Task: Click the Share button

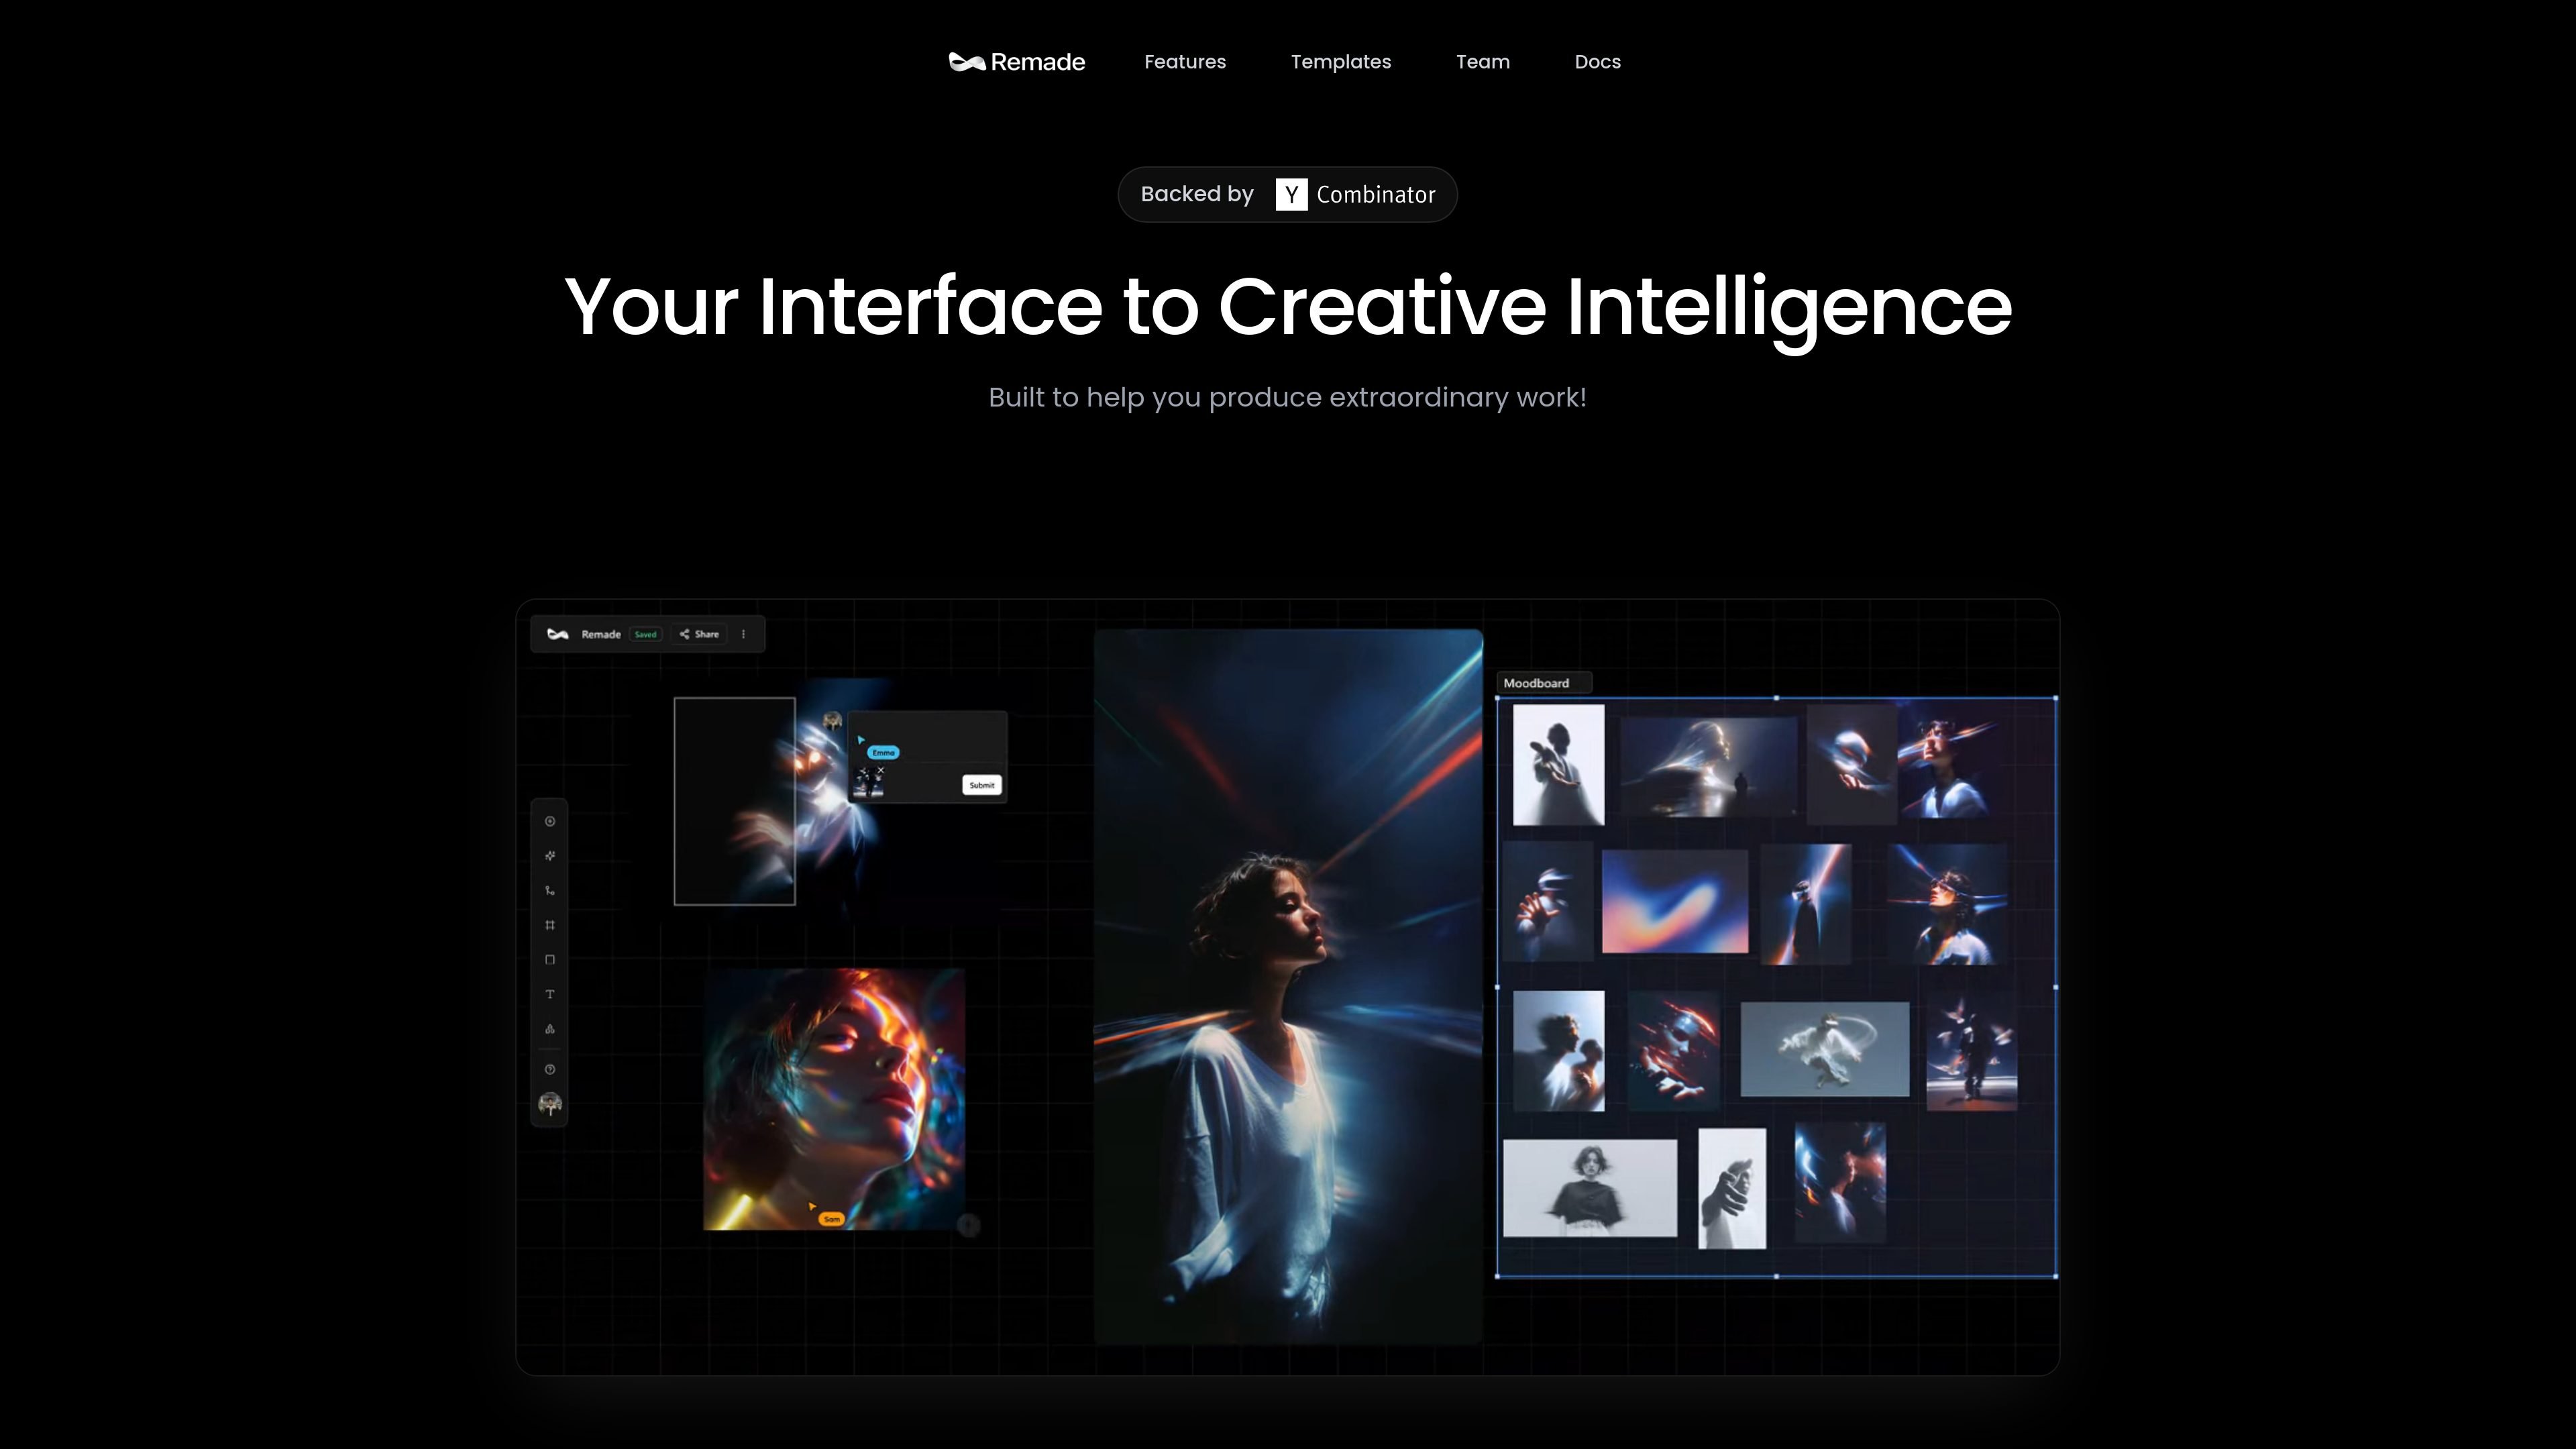Action: click(x=699, y=634)
